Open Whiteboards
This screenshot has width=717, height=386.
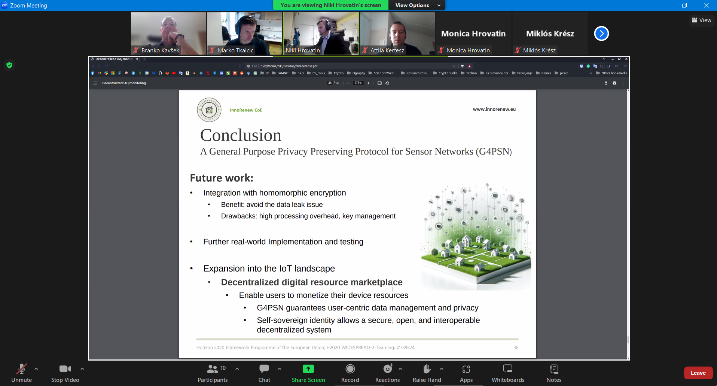point(507,373)
